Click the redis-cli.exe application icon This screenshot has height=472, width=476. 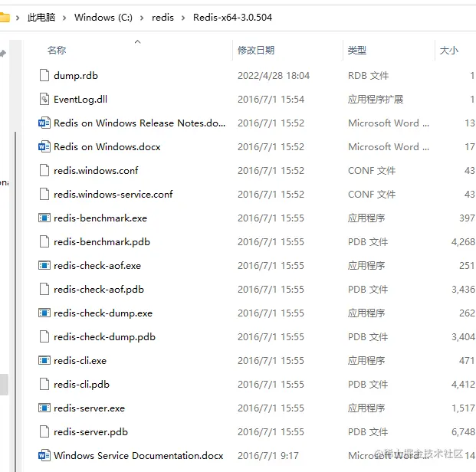44,360
